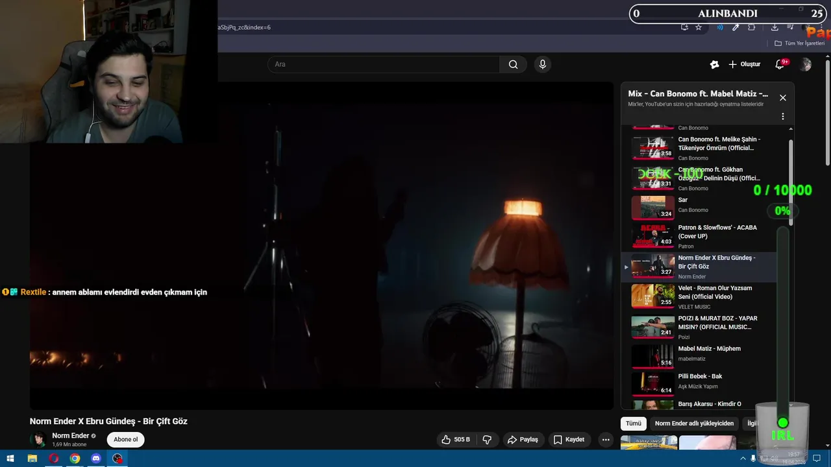The height and width of the screenshot is (467, 831).
Task: Select Norm Ender adlı yükleyiciden chip
Action: coord(694,424)
